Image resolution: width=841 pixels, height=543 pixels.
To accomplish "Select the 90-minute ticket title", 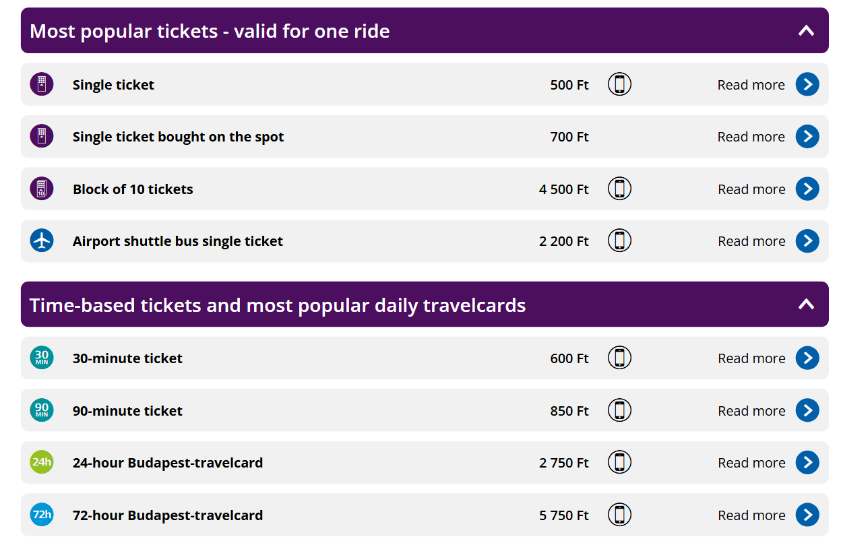I will pos(127,411).
